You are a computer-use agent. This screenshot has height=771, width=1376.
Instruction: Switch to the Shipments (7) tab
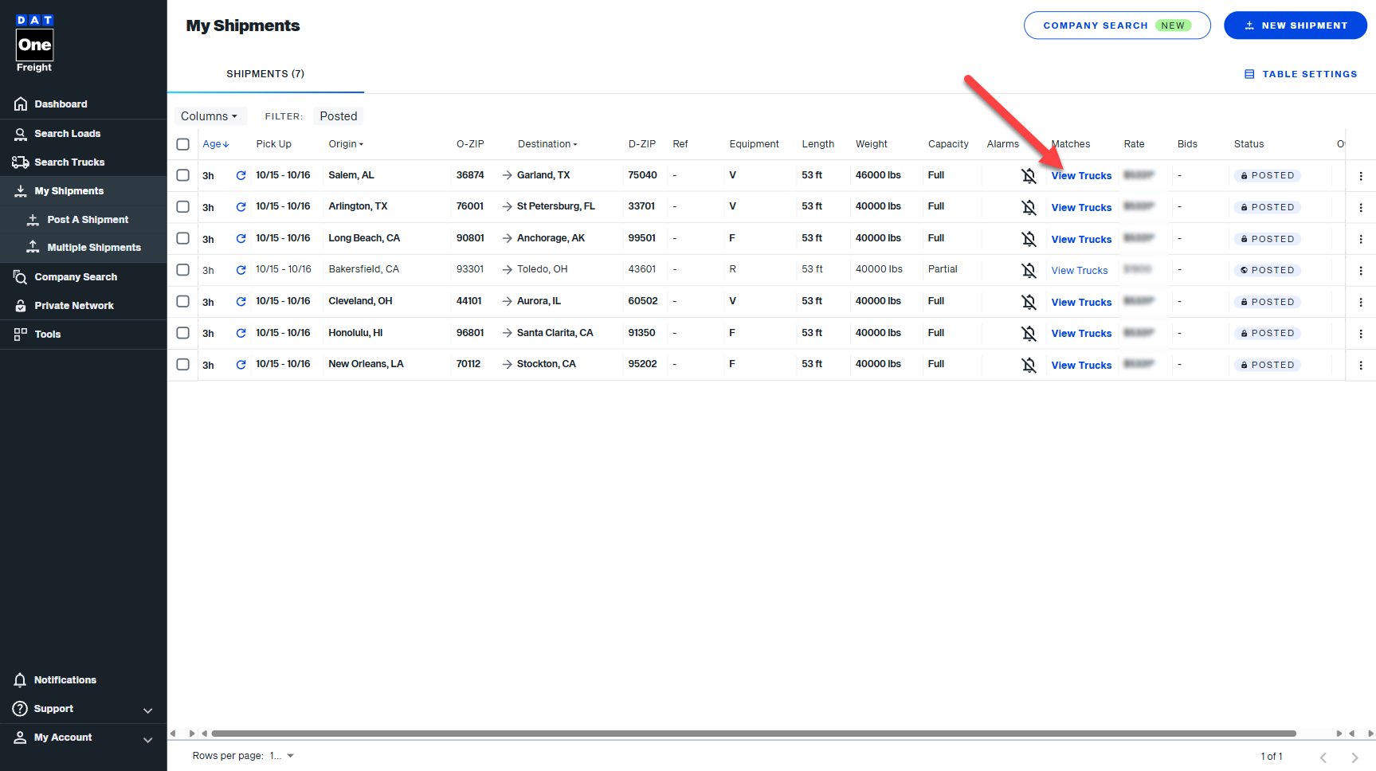pyautogui.click(x=265, y=74)
